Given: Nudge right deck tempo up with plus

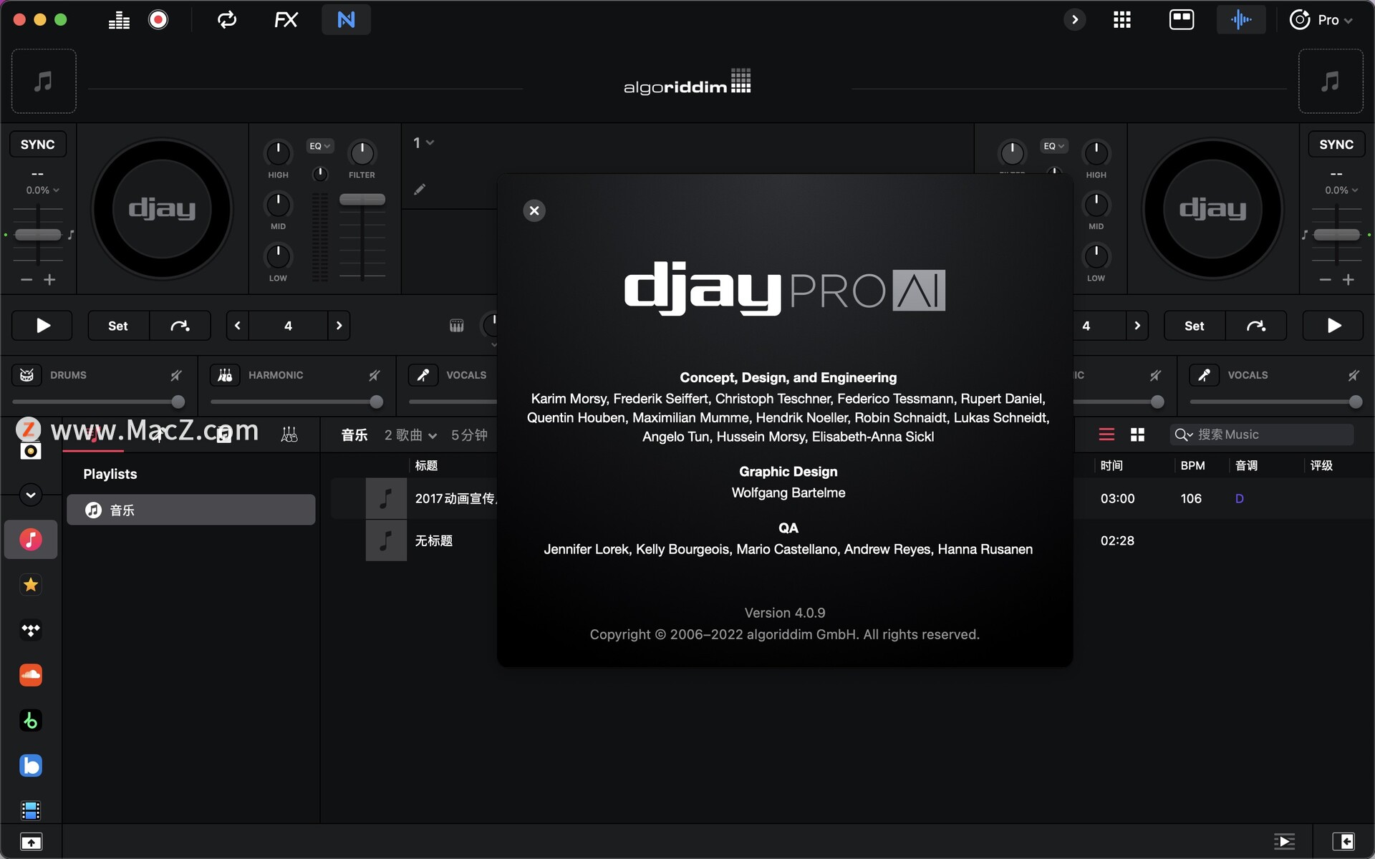Looking at the screenshot, I should coord(1349,280).
